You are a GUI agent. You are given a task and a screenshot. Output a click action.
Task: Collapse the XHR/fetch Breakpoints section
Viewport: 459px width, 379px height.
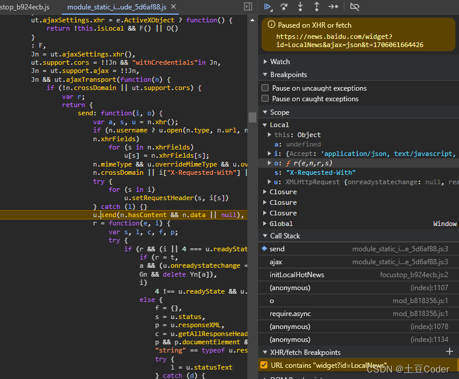tap(265, 352)
